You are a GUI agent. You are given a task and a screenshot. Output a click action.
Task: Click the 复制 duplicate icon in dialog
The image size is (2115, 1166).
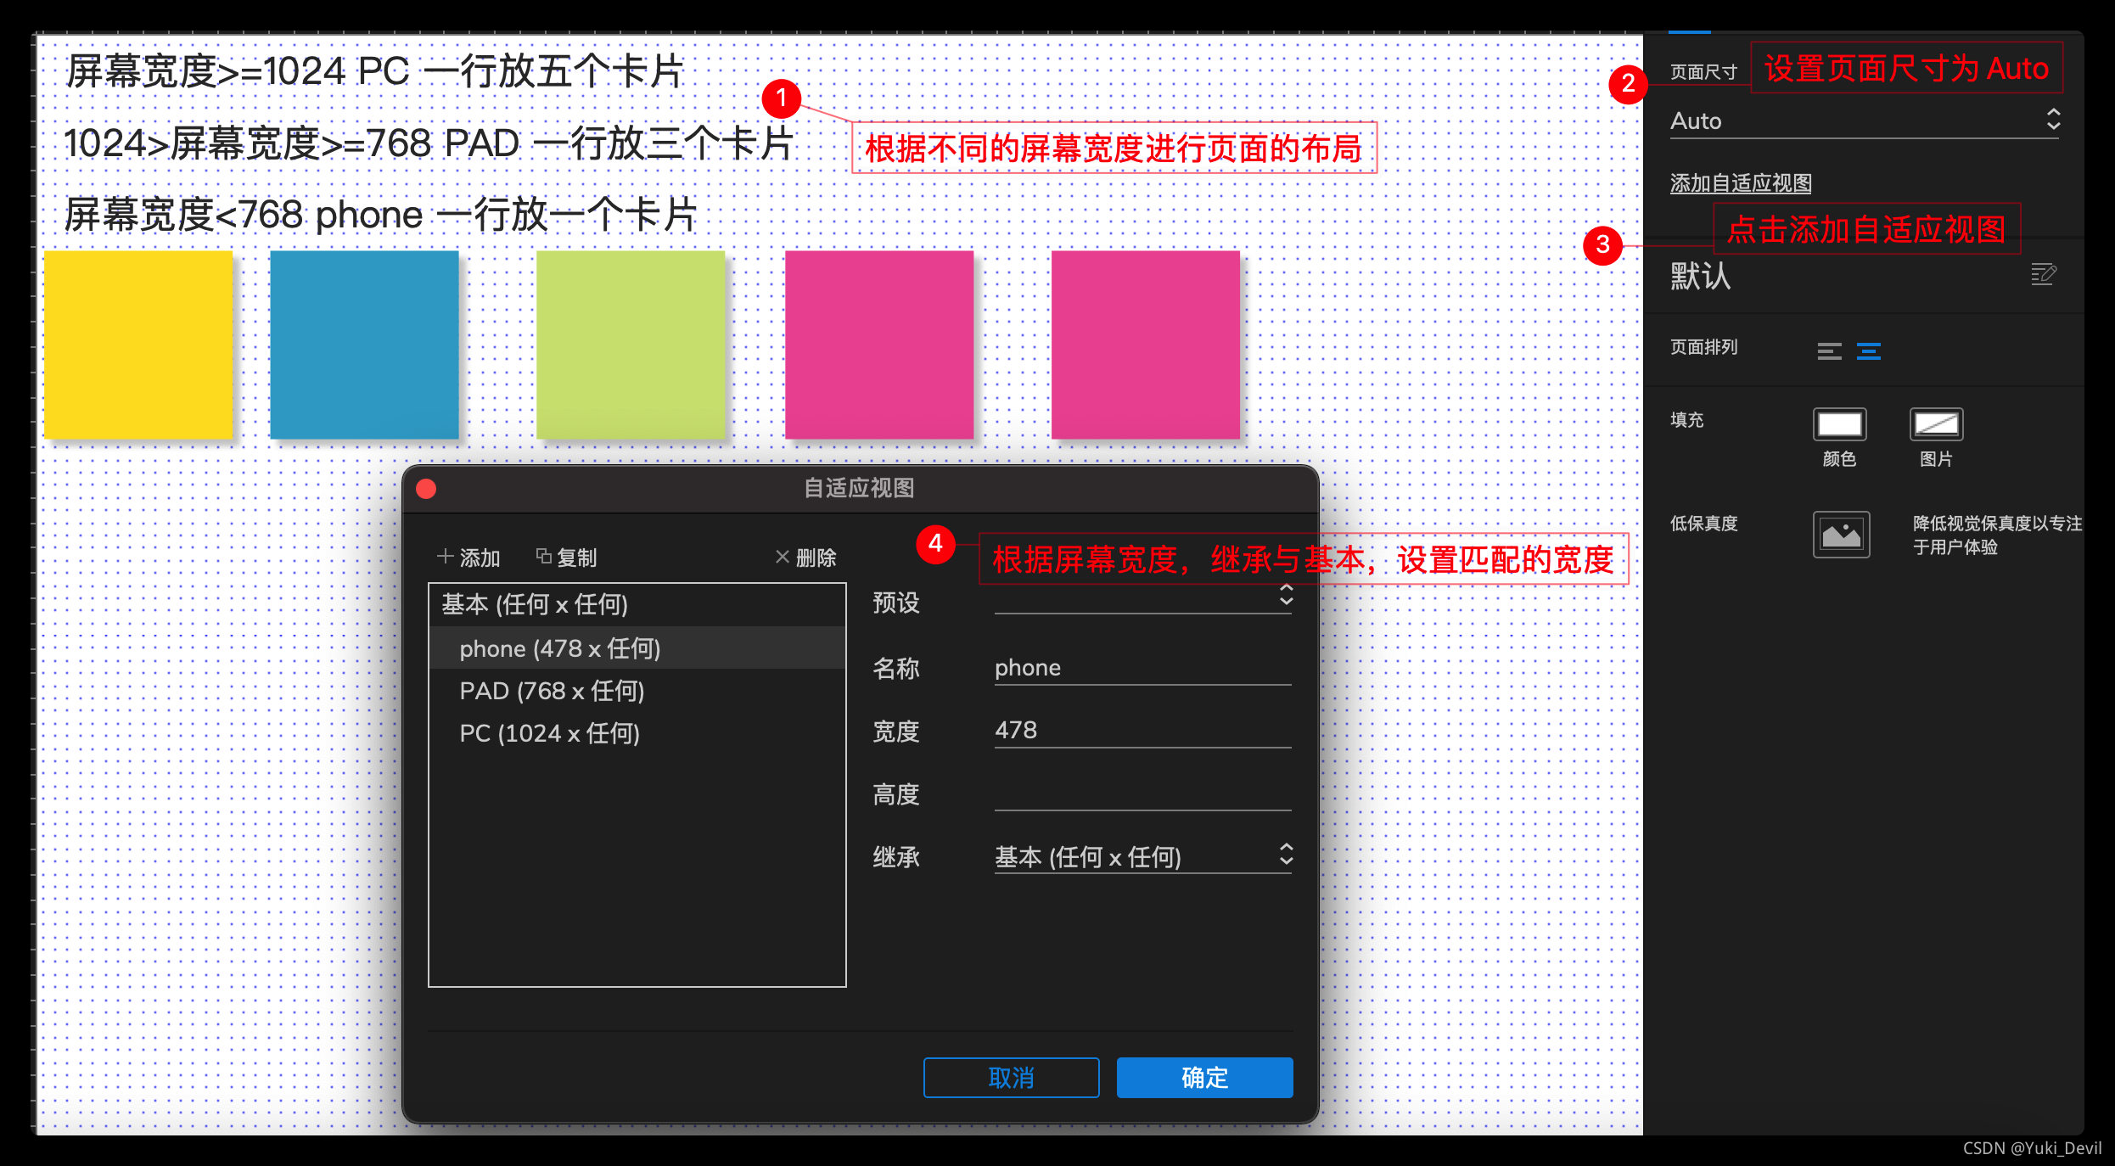click(x=544, y=557)
